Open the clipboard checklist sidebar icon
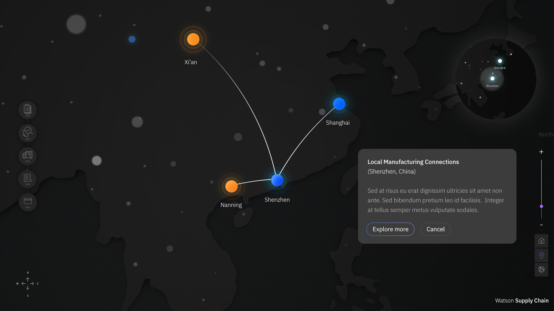This screenshot has height=311, width=554. [x=27, y=110]
